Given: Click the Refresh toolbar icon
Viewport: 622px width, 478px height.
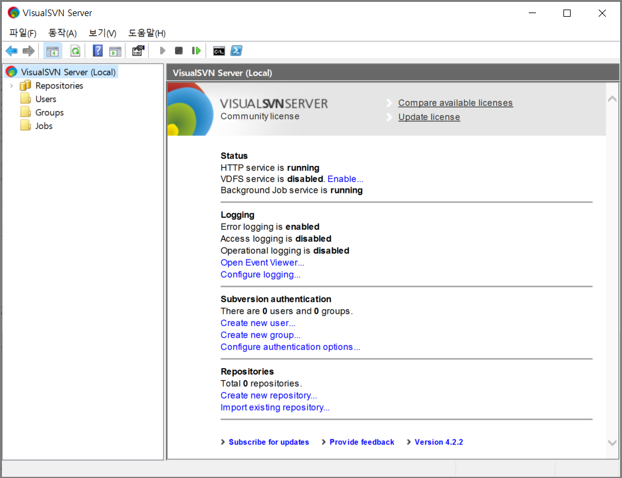Looking at the screenshot, I should point(75,51).
